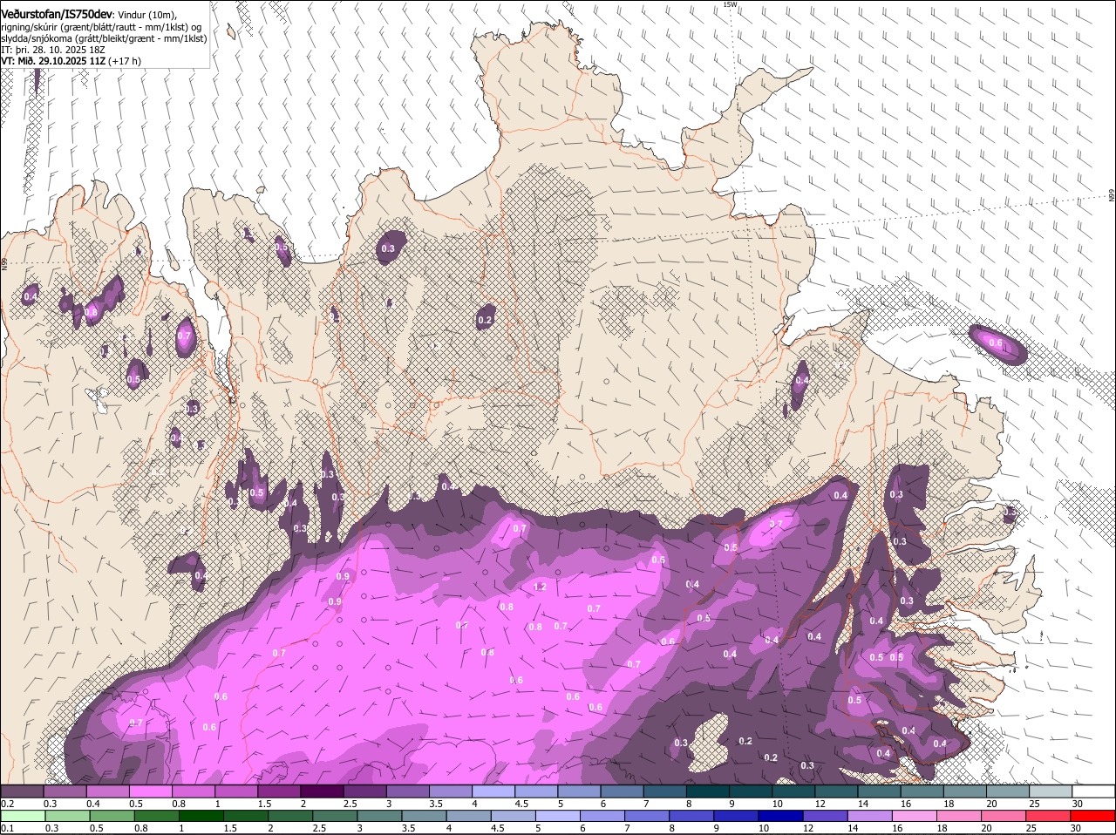Click the 15W longitude label
The image size is (1116, 835).
730,4
